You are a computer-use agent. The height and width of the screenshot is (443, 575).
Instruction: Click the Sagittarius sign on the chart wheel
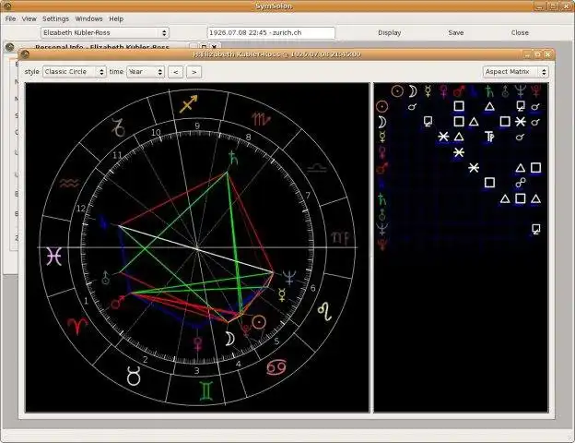click(x=188, y=104)
